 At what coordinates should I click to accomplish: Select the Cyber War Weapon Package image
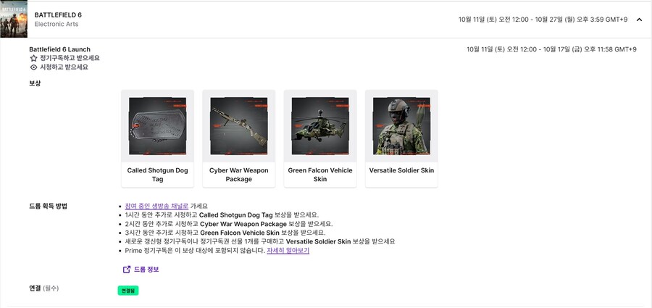point(238,126)
